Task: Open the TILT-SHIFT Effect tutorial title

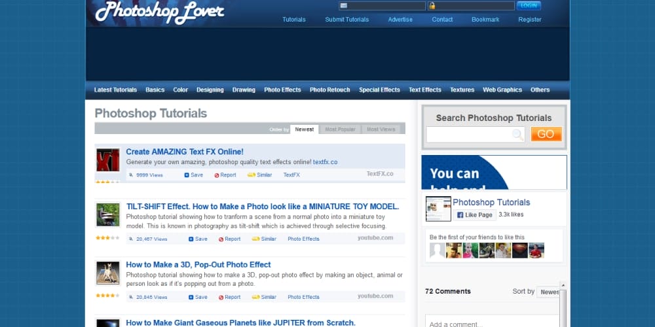Action: click(x=263, y=207)
